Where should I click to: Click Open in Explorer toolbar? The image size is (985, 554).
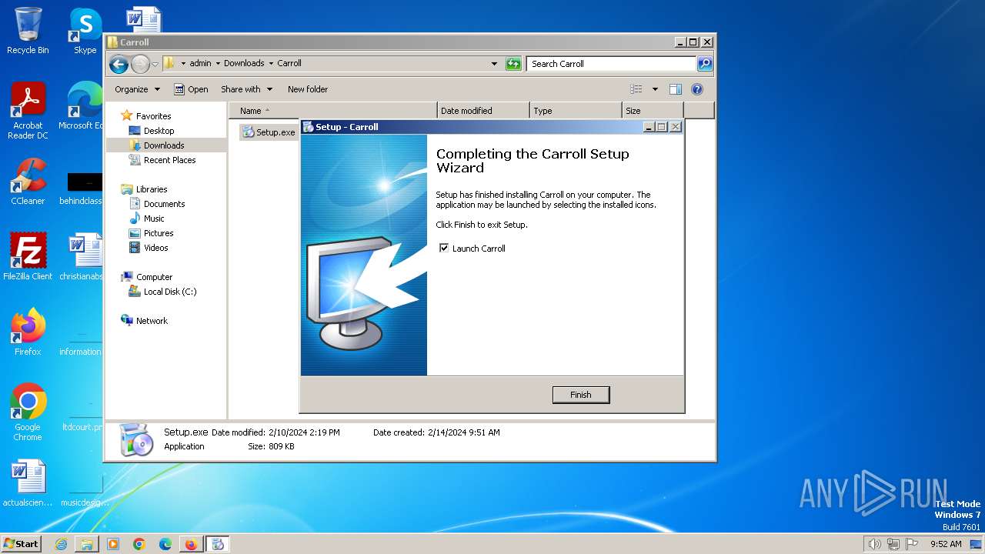(x=191, y=89)
